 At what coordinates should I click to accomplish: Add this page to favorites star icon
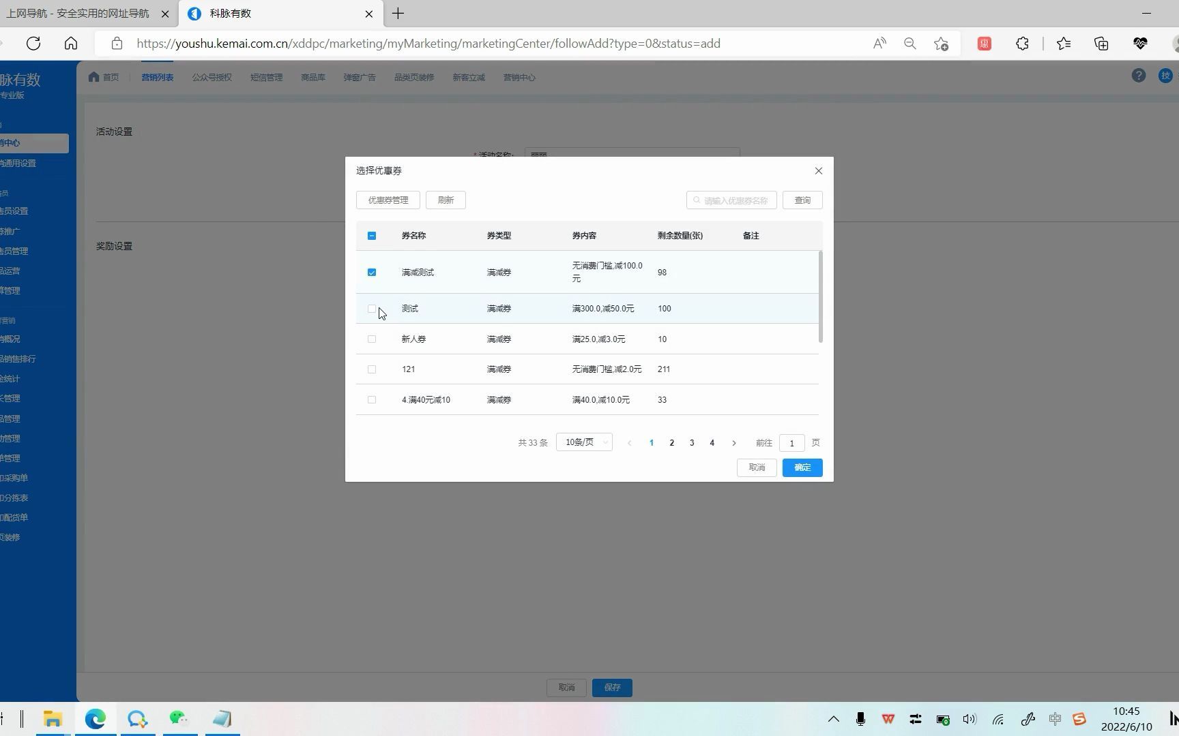click(x=942, y=44)
